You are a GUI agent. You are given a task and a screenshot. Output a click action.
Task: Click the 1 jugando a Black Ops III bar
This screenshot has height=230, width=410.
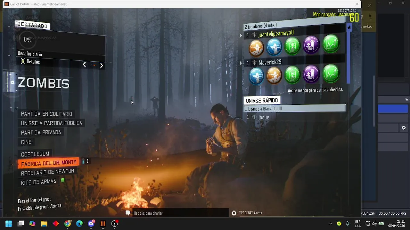point(295,109)
